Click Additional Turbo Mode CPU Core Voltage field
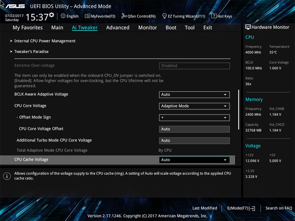 [x=194, y=140]
